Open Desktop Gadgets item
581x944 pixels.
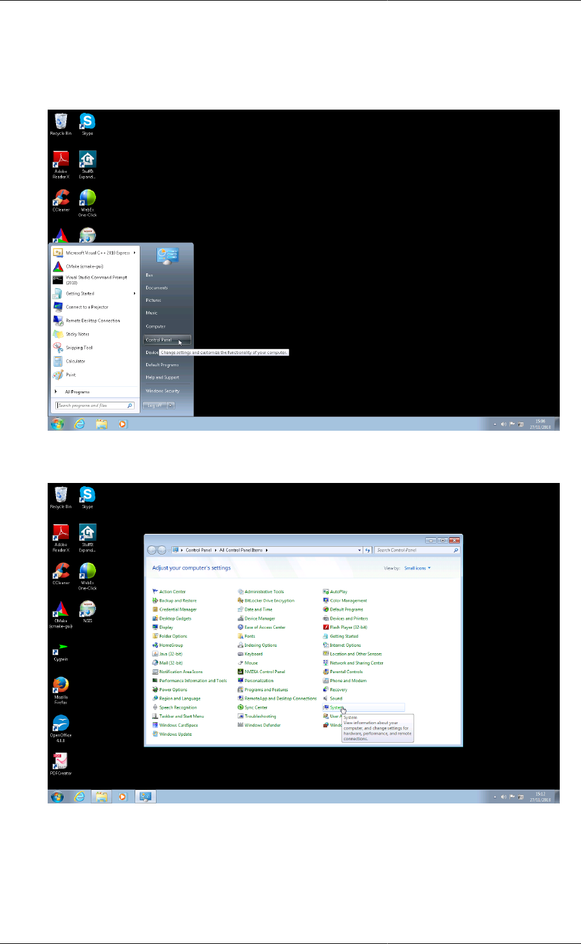(x=171, y=618)
